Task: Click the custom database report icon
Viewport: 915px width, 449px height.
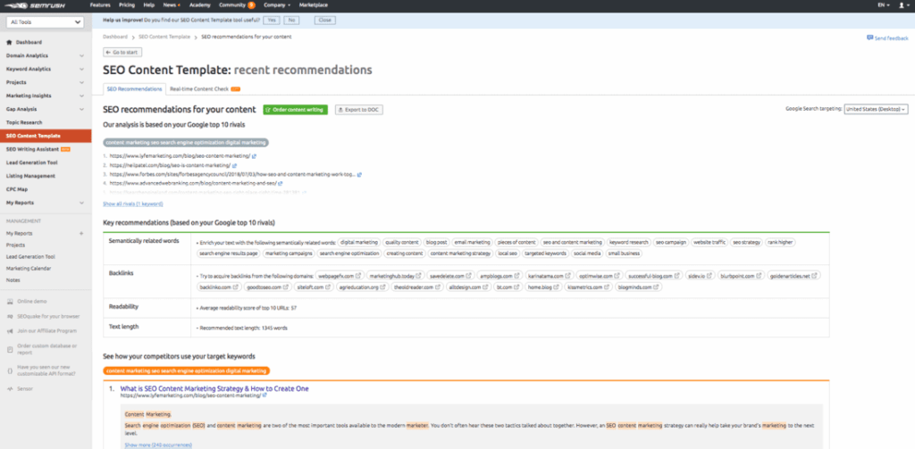Action: click(x=10, y=349)
